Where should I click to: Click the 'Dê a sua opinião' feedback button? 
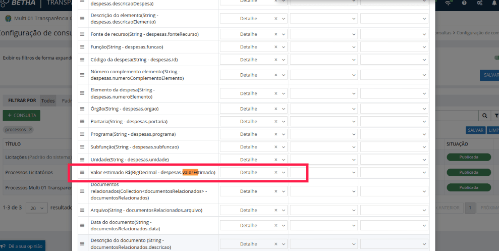[23, 246]
